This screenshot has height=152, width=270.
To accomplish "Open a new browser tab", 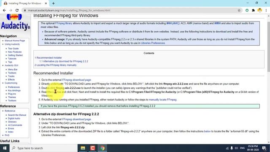I will [54, 3].
